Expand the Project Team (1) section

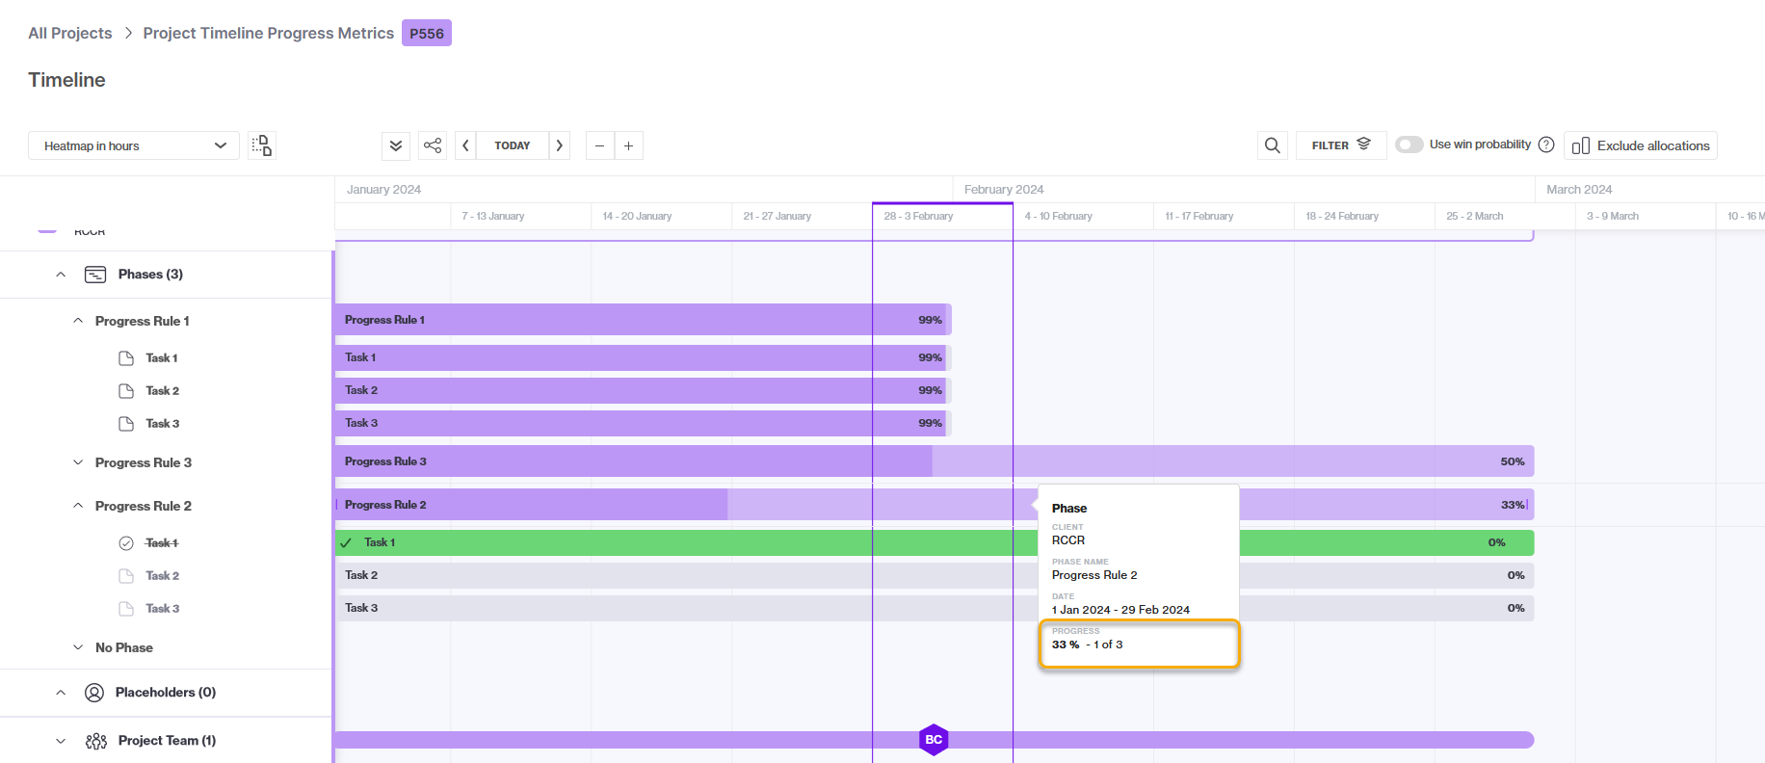[x=61, y=741]
